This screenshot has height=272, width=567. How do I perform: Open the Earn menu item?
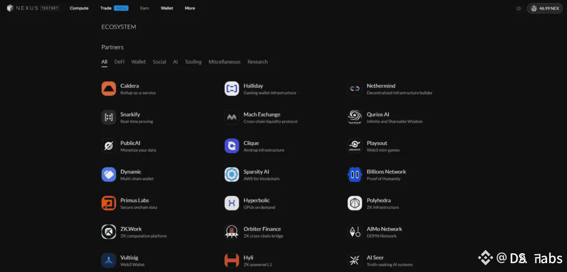tap(145, 8)
